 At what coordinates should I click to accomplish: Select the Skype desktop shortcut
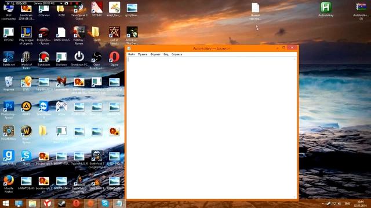(26, 158)
